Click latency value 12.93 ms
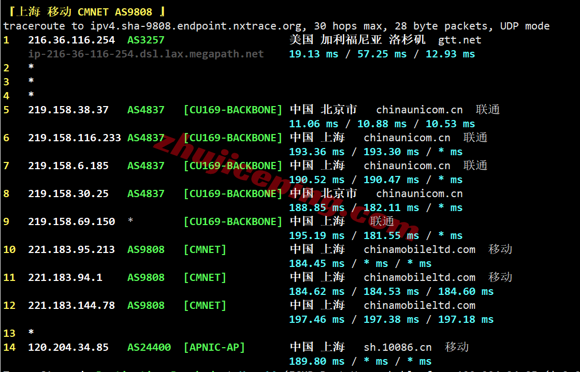 point(450,54)
